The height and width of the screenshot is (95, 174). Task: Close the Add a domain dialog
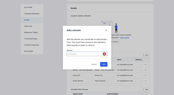[106, 30]
